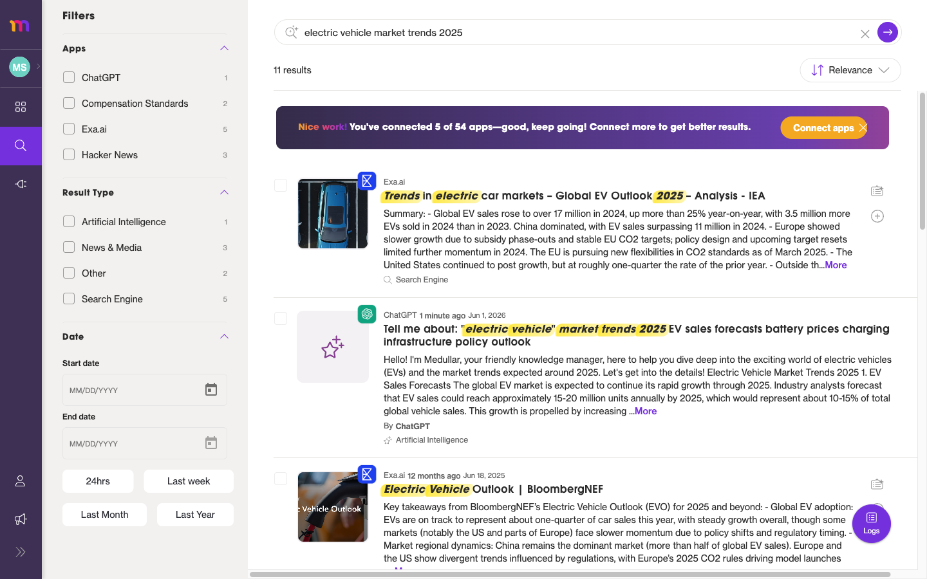Toggle Hacker News filter checkbox
Image resolution: width=927 pixels, height=579 pixels.
(69, 154)
